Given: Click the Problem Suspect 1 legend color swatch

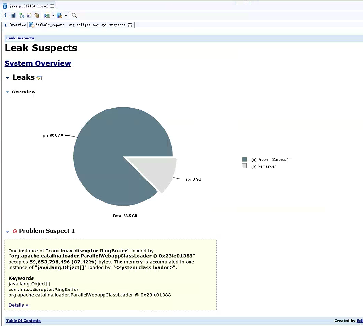Looking at the screenshot, I should pos(244,159).
